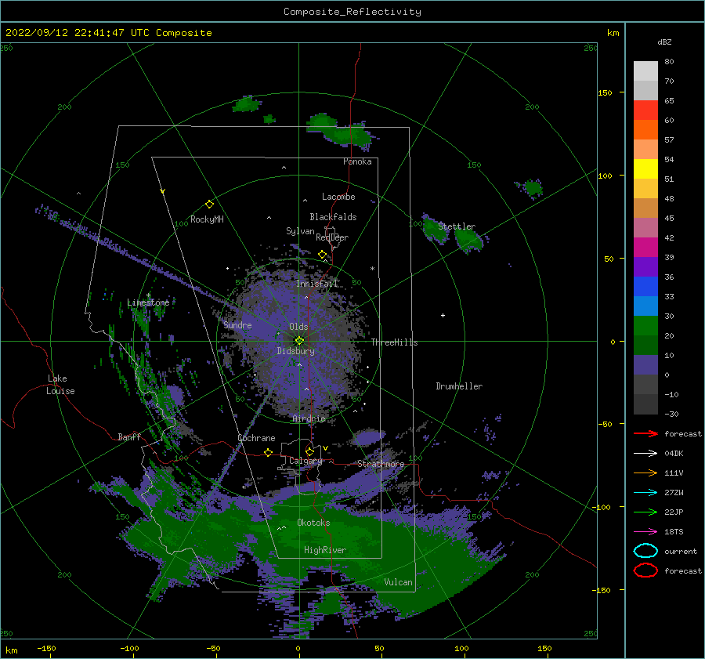705x659 pixels.
Task: Click the Sundre label
Action: (x=237, y=324)
